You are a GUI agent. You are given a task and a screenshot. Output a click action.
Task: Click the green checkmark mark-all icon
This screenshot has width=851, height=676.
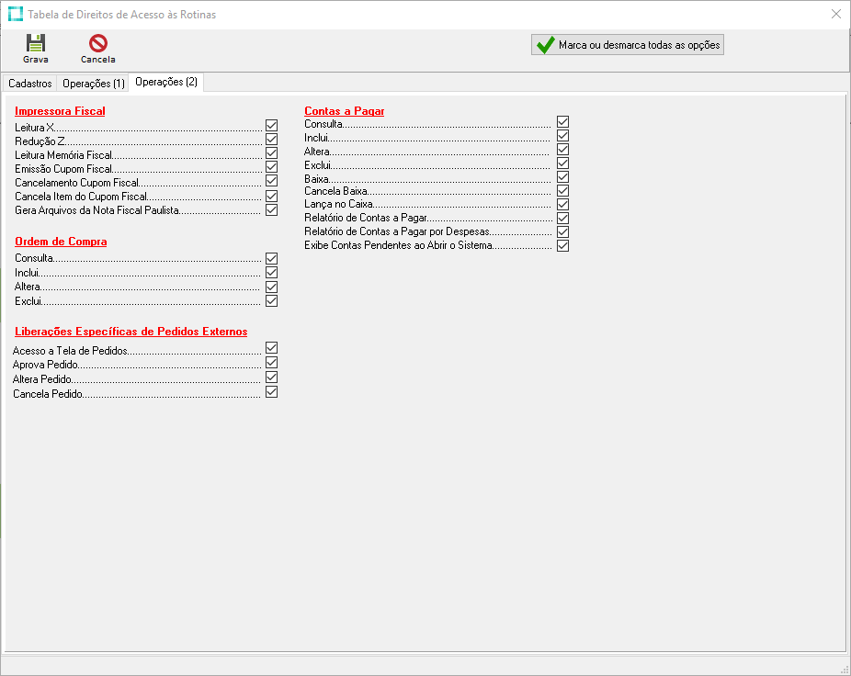point(546,45)
